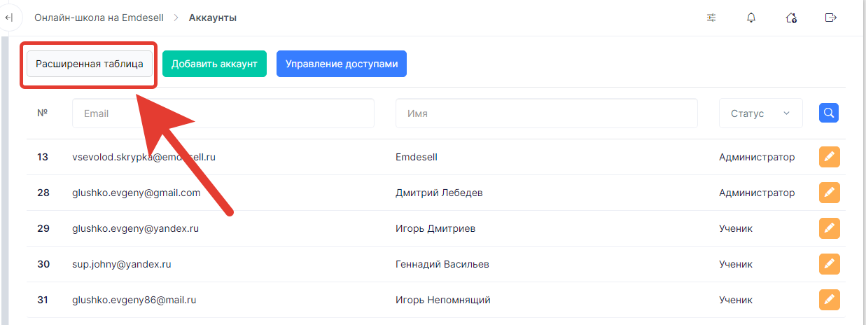This screenshot has width=866, height=325.
Task: Edit Игорь Дмитриев account with the pencil icon
Action: [830, 228]
